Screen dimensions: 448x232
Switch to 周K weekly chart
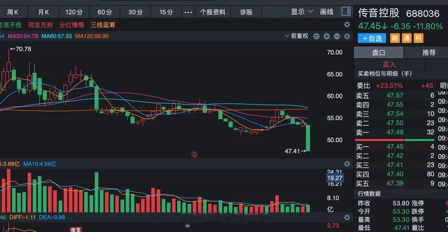(13, 12)
